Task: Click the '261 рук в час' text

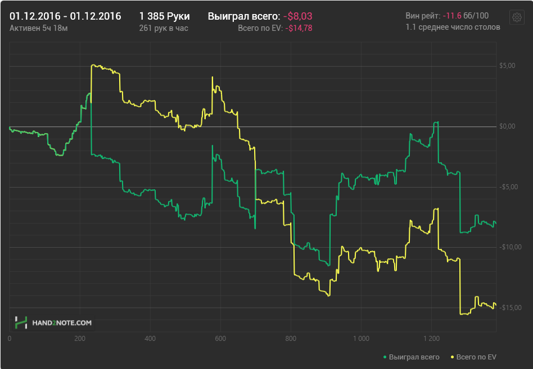Action: point(164,28)
